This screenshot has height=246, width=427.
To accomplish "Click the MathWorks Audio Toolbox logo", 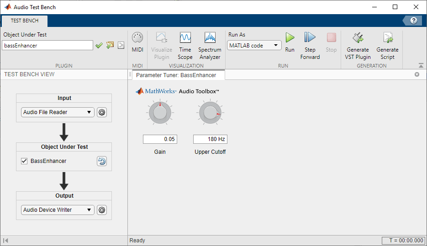I will coord(177,91).
